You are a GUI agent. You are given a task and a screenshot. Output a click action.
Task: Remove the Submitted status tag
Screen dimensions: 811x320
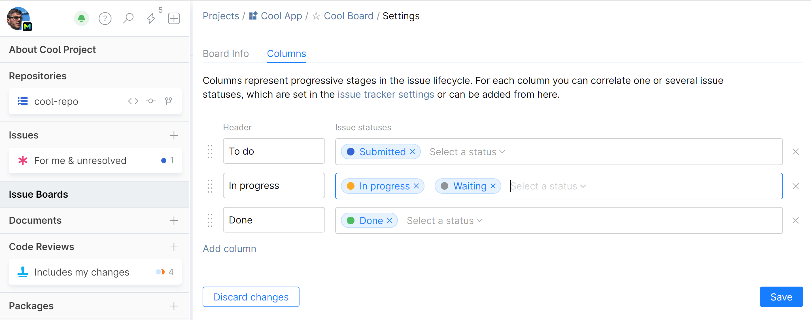tap(412, 152)
